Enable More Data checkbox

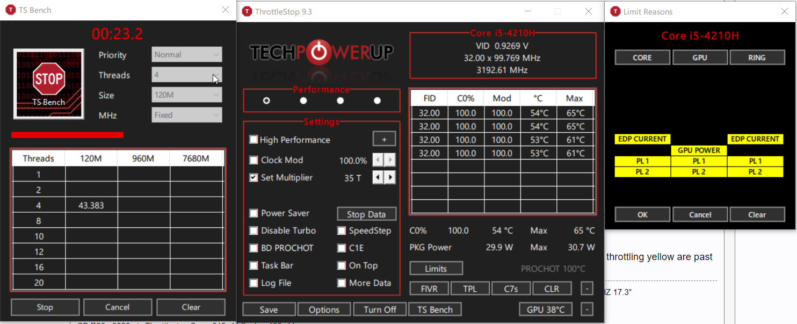point(342,283)
